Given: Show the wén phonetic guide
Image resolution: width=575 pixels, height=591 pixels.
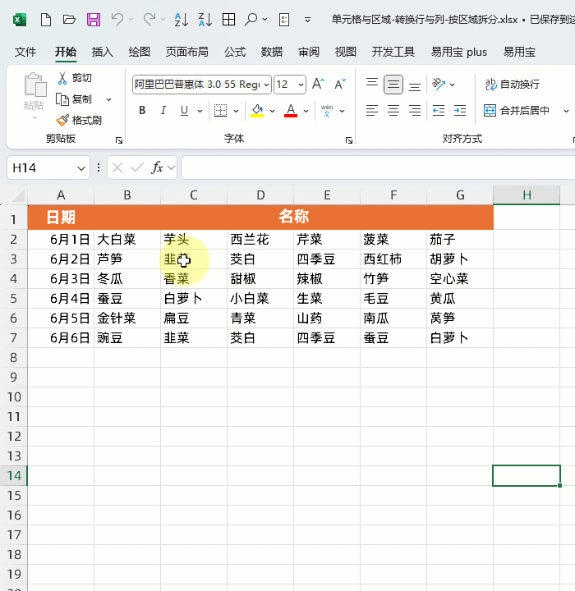Looking at the screenshot, I should pos(327,111).
